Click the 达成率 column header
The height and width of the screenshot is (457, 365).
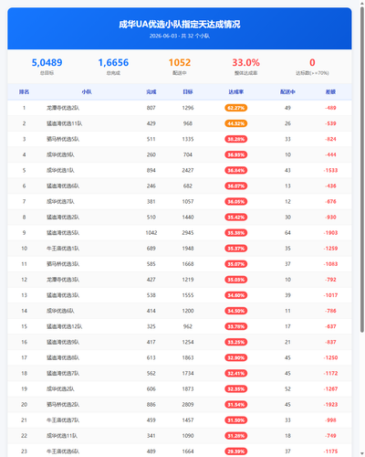[236, 91]
